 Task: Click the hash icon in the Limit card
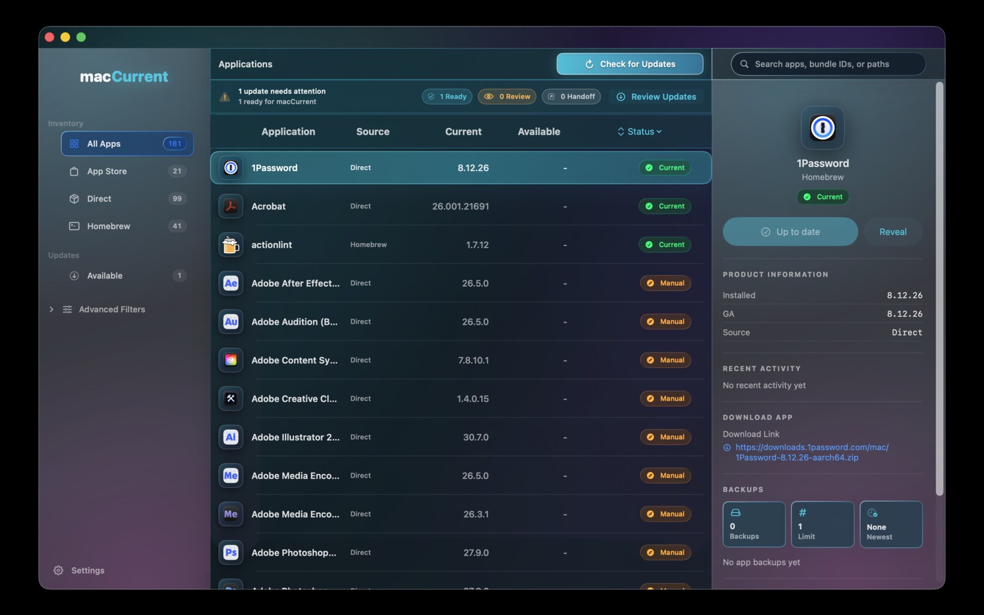click(x=802, y=512)
